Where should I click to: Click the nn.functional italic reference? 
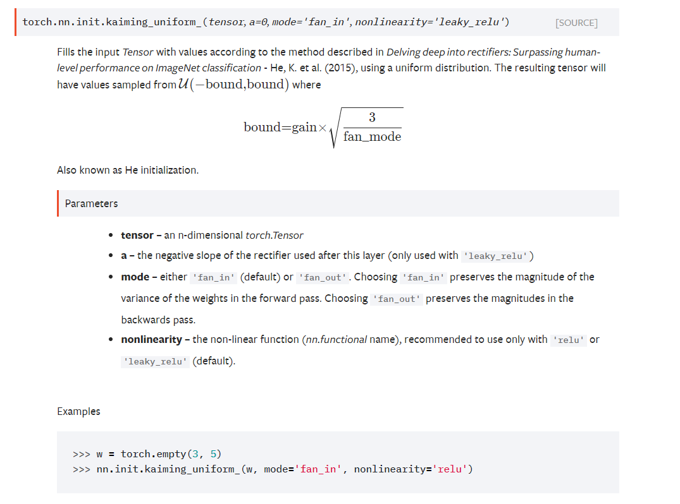337,339
